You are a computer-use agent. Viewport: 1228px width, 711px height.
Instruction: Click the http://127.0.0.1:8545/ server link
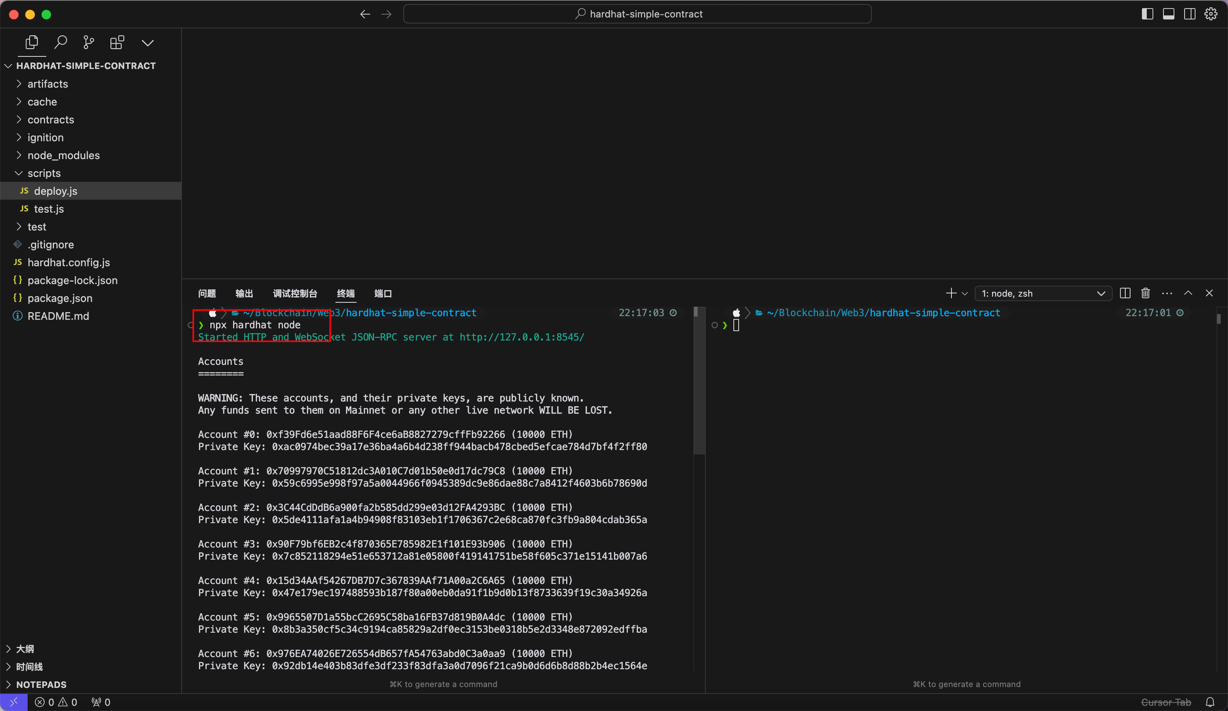522,337
